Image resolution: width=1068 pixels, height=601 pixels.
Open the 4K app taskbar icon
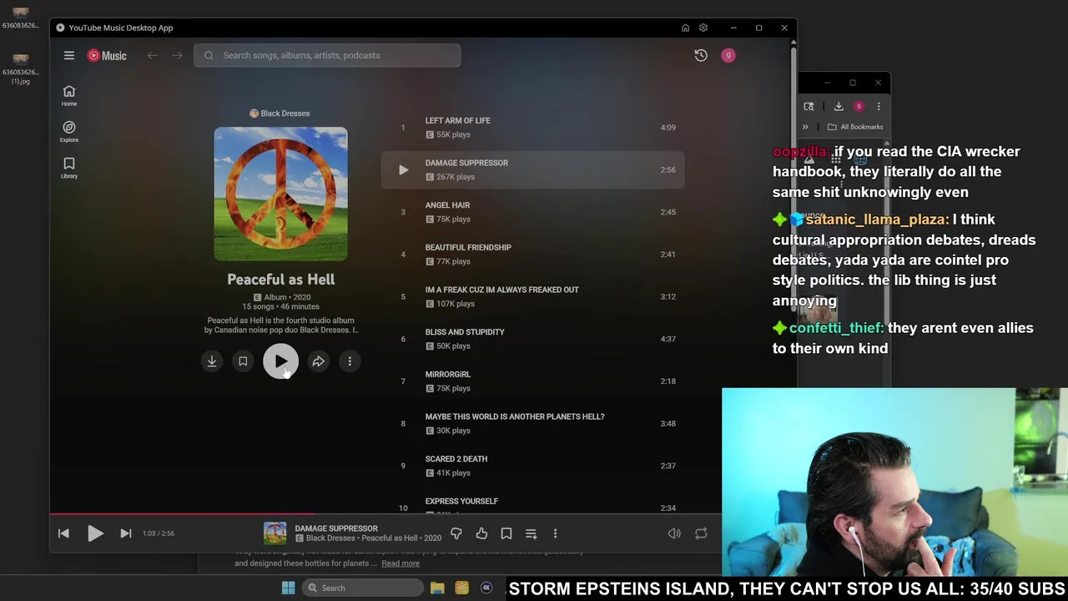pyautogui.click(x=486, y=588)
